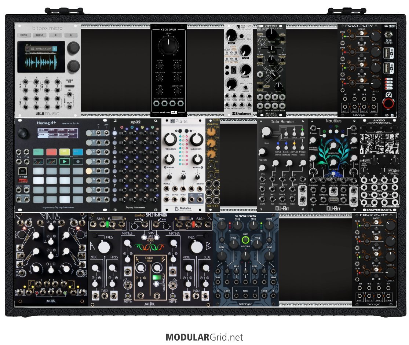
Task: Click the Hermod+ USB-B device port
Action: tap(22, 171)
